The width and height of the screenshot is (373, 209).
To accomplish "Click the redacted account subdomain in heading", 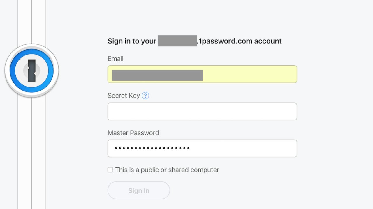I will pyautogui.click(x=177, y=41).
